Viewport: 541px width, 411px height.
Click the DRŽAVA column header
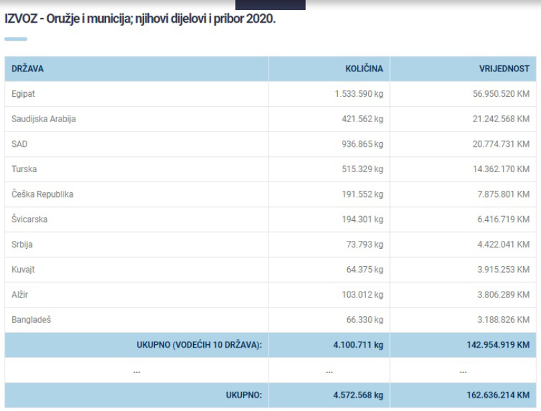pyautogui.click(x=137, y=69)
